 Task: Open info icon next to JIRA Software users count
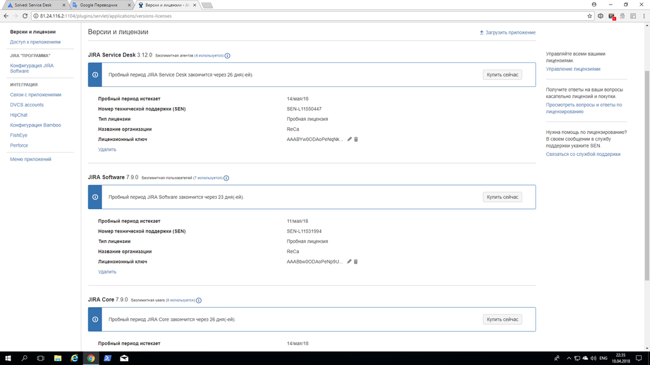pyautogui.click(x=226, y=178)
